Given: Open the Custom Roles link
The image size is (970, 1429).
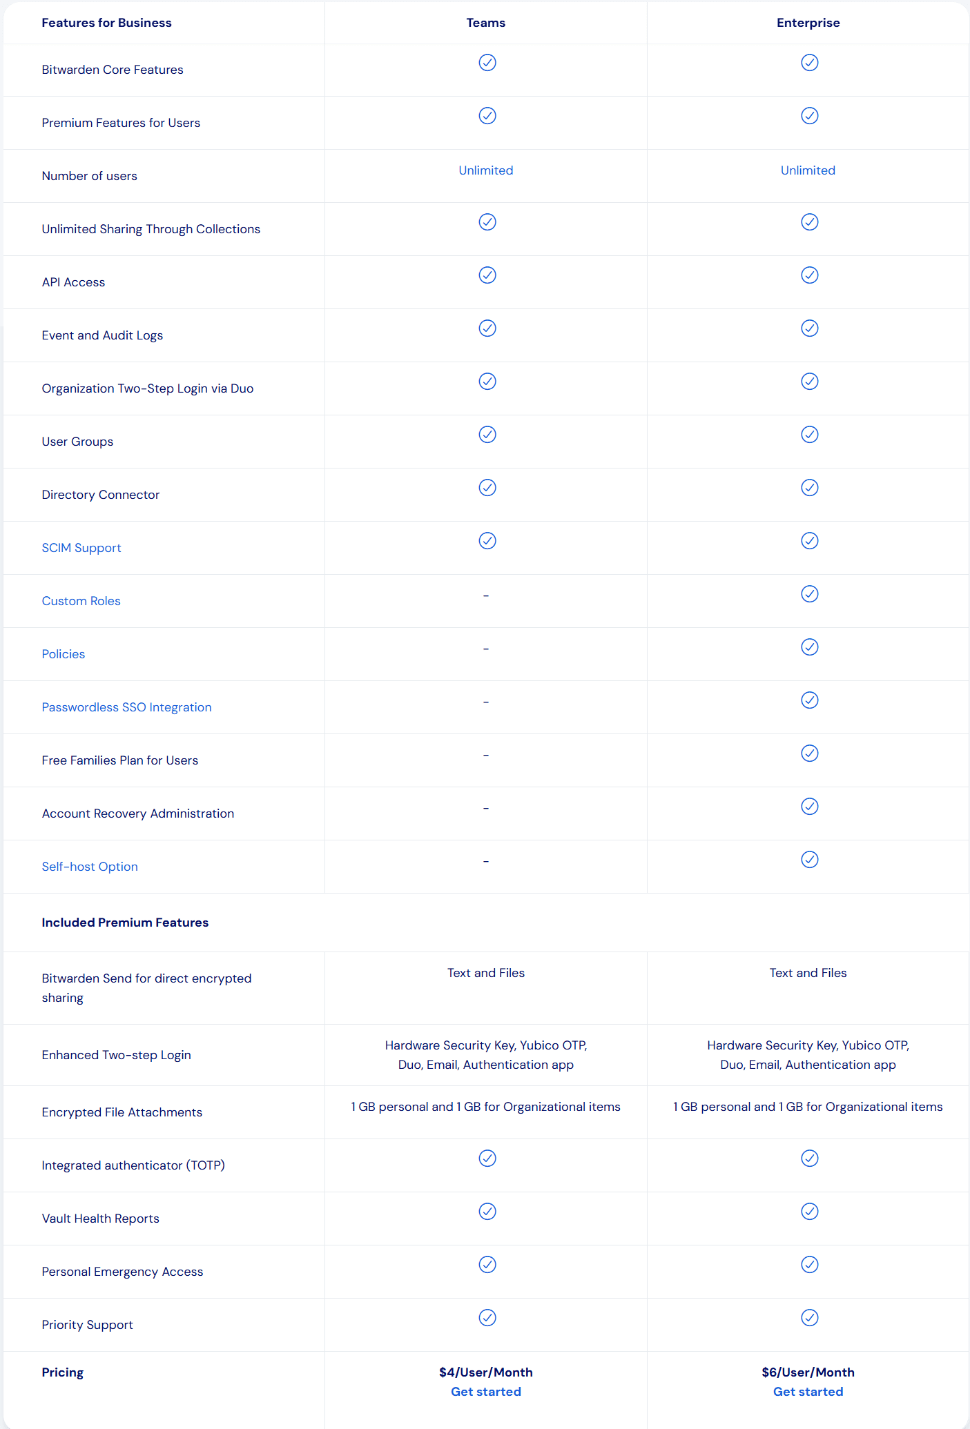Looking at the screenshot, I should (x=81, y=600).
